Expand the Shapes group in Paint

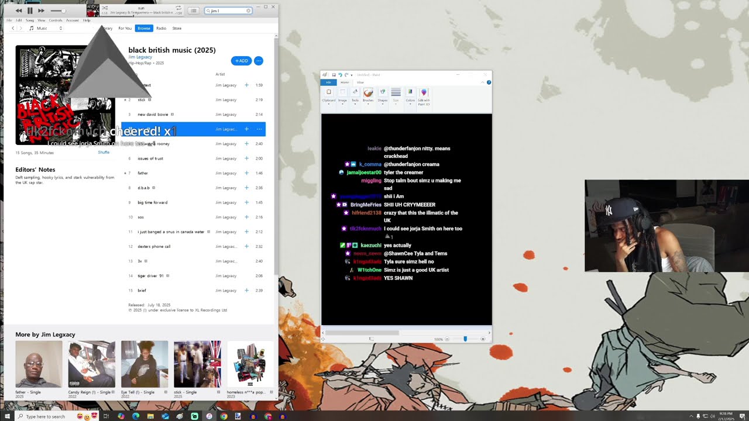[382, 95]
